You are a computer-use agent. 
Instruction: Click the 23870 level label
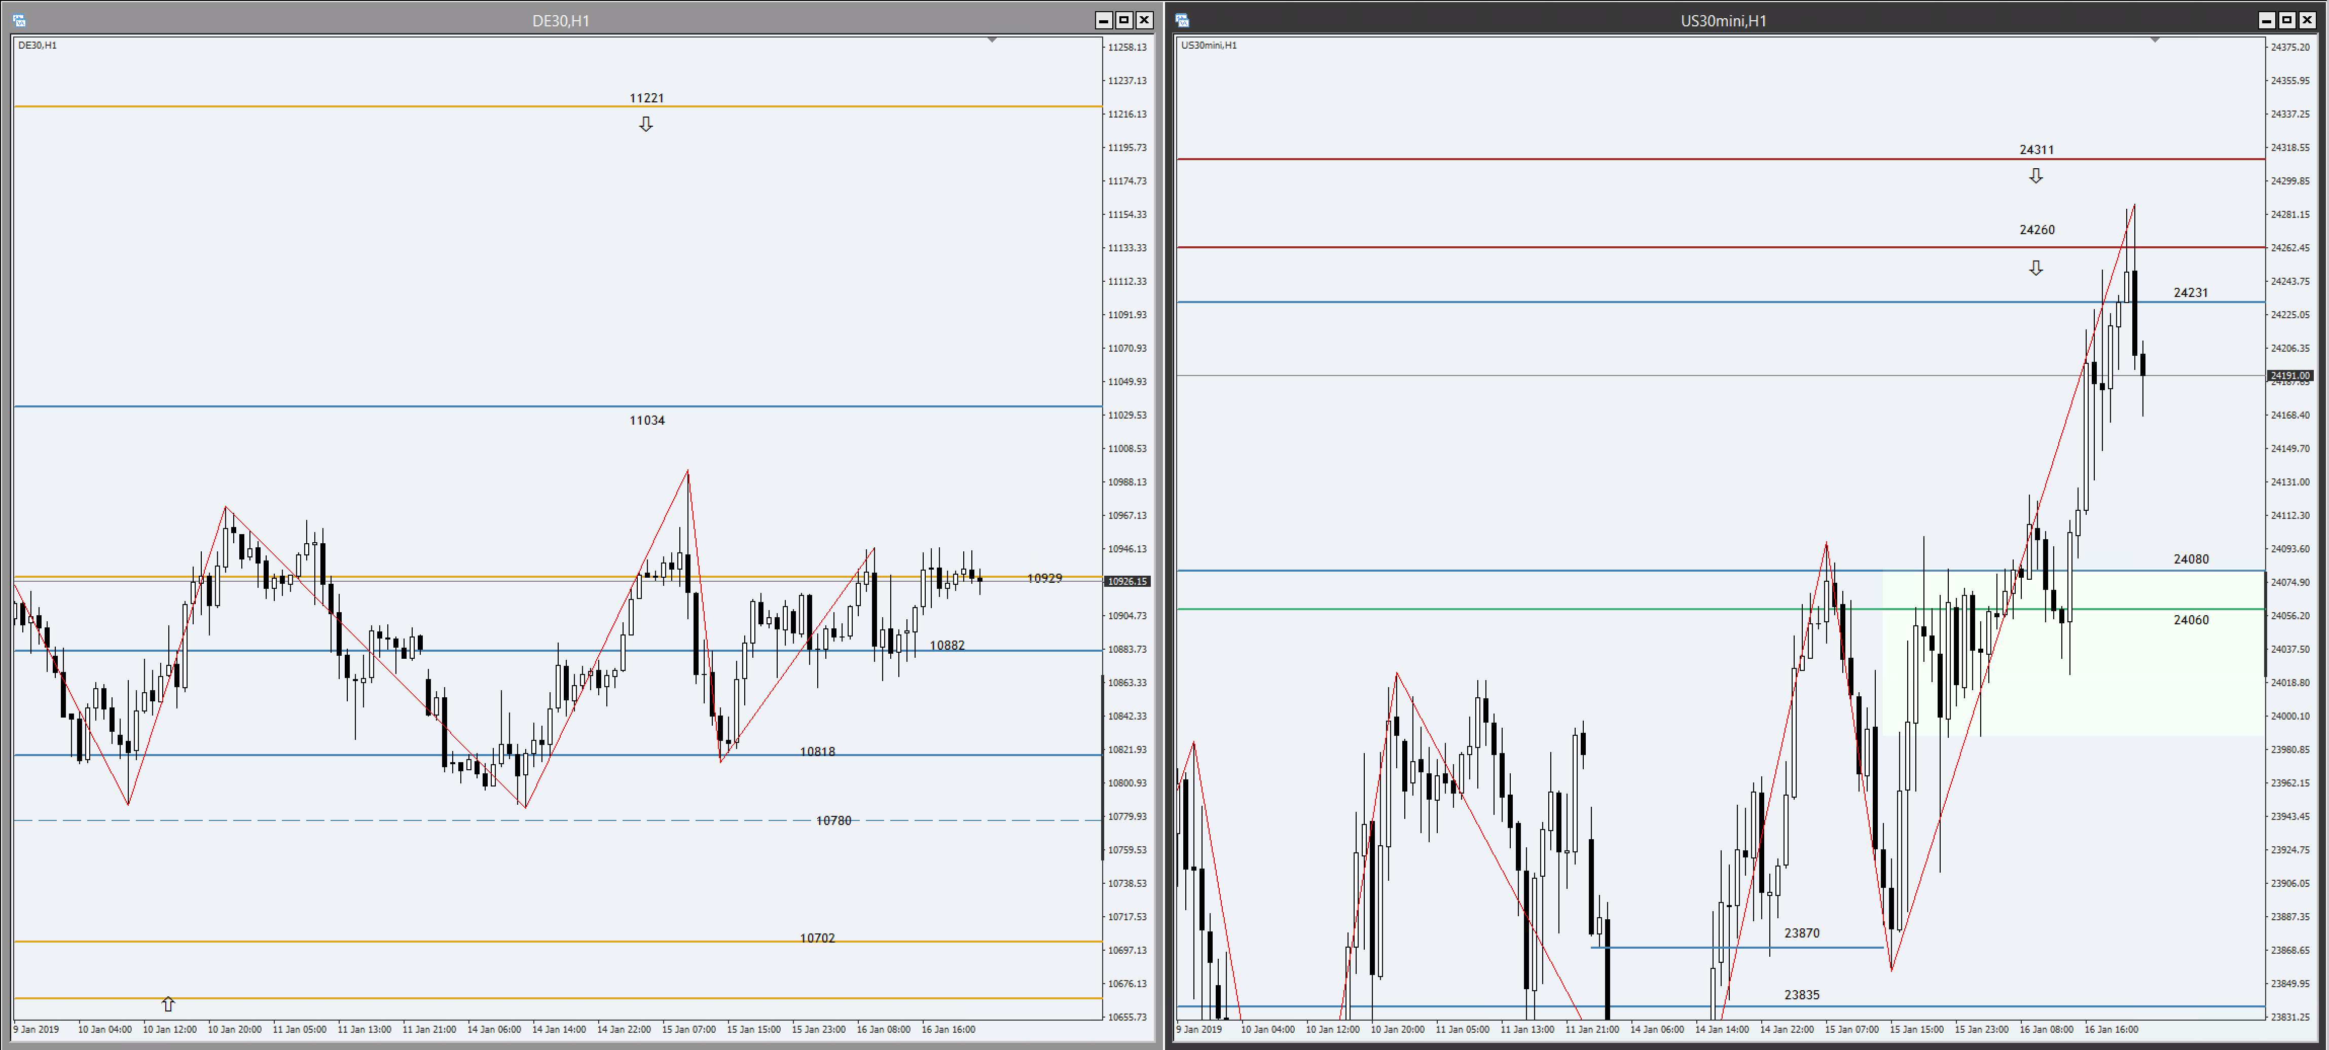(x=1801, y=933)
